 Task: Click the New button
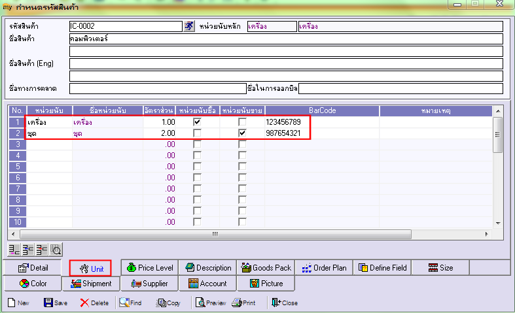coord(19,303)
